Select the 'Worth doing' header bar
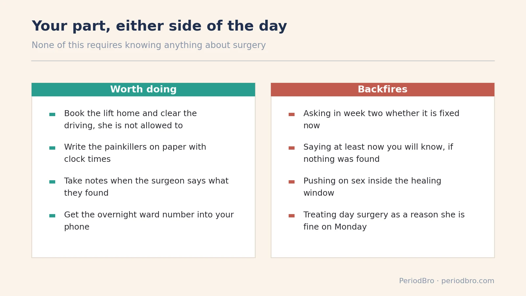The width and height of the screenshot is (526, 296). click(143, 89)
